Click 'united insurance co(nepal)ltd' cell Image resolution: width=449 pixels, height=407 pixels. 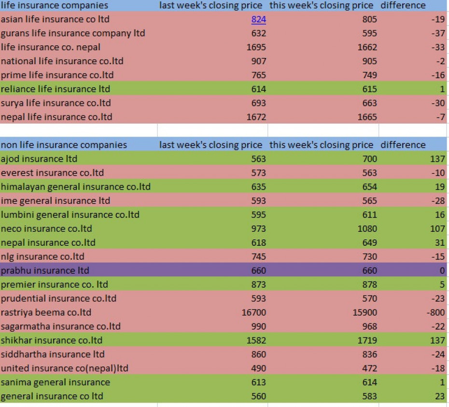pyautogui.click(x=79, y=368)
